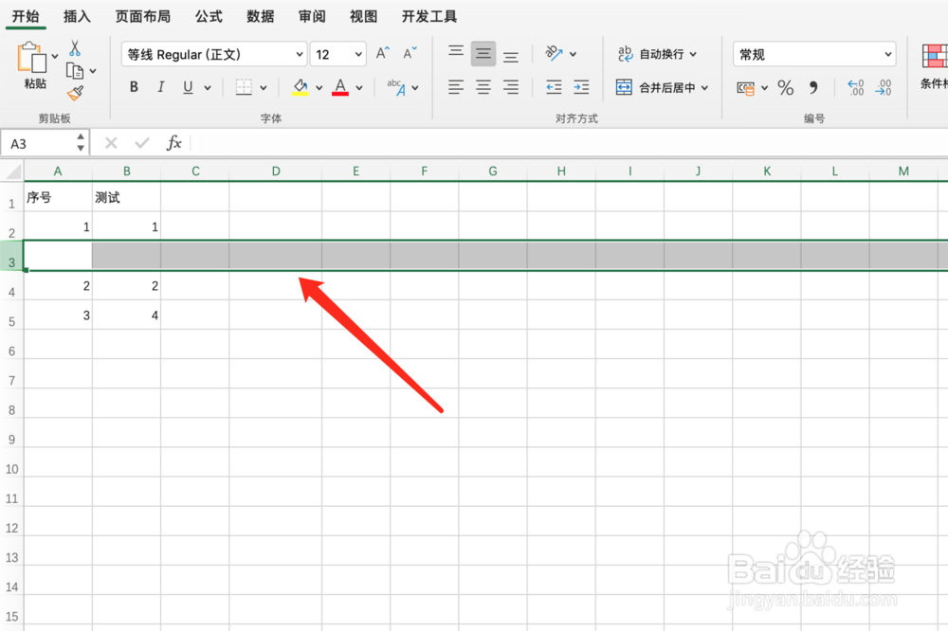The height and width of the screenshot is (631, 948).
Task: Toggle bold formatting on the selection
Action: click(x=134, y=87)
